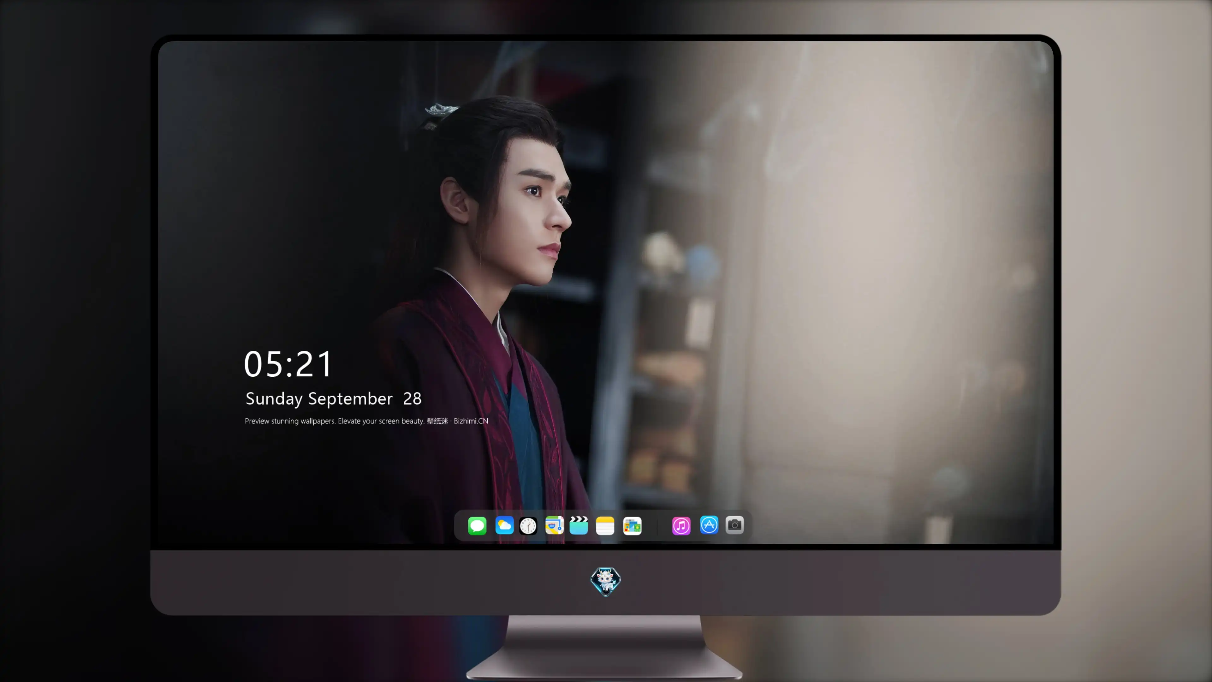Image resolution: width=1212 pixels, height=682 pixels.
Task: Launch the Weather app from the dock
Action: click(x=504, y=526)
